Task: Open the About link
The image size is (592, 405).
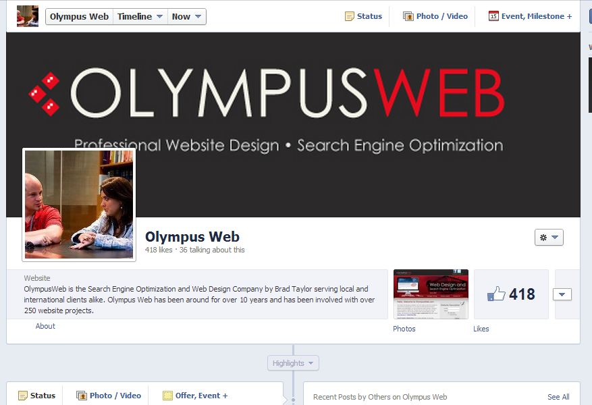Action: click(x=45, y=326)
